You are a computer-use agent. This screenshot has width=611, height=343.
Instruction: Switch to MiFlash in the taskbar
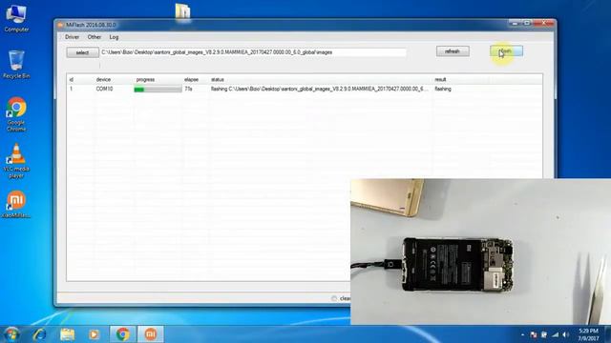[x=151, y=334]
